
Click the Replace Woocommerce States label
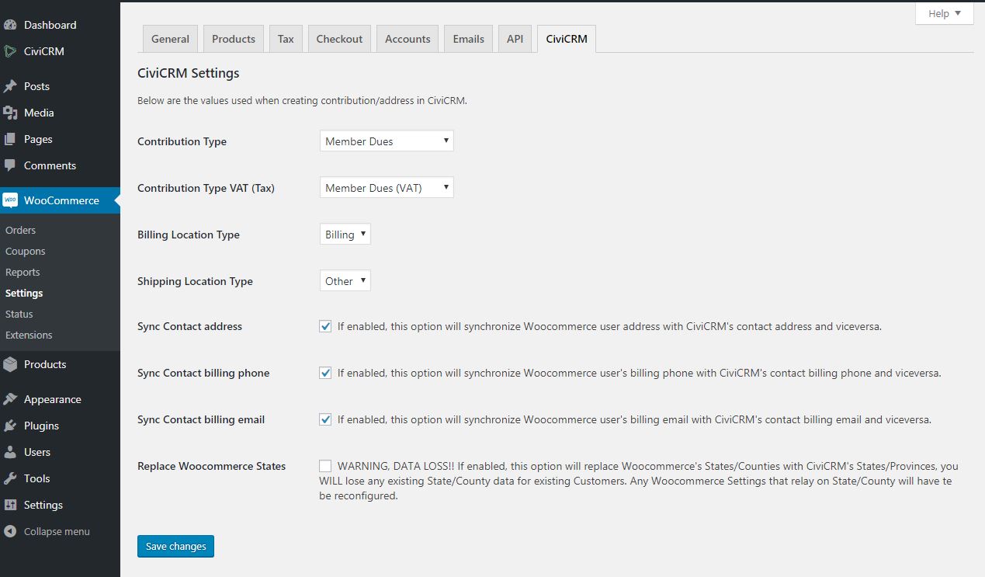(212, 466)
